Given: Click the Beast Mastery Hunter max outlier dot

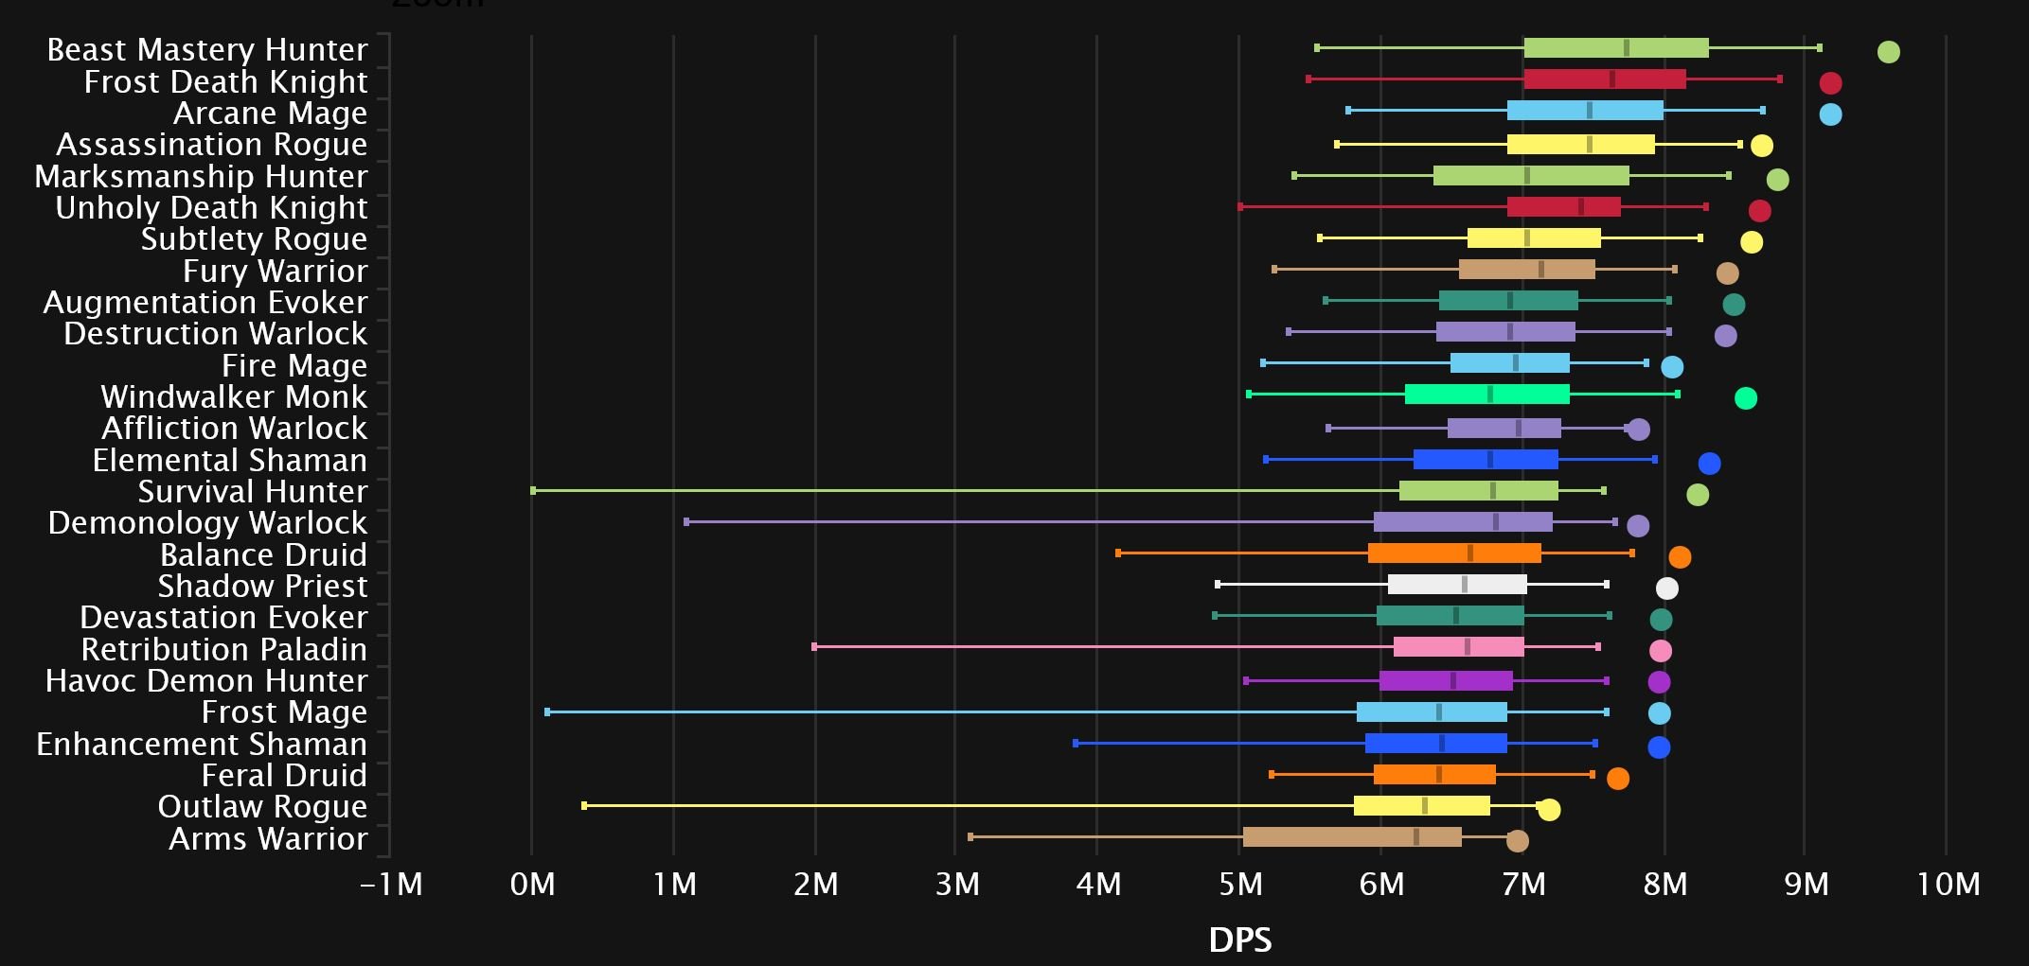Looking at the screenshot, I should click(x=1888, y=52).
